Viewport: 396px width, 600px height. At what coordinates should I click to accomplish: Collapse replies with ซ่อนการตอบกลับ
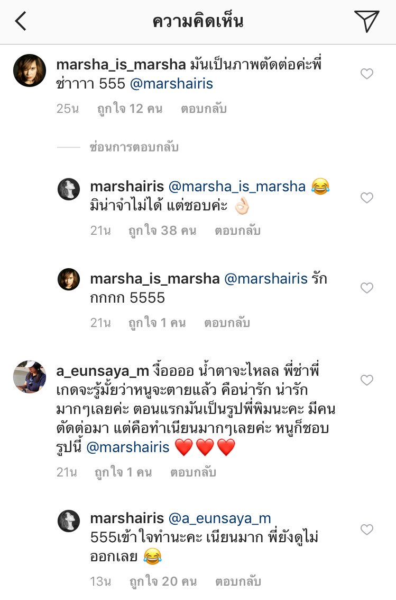pyautogui.click(x=134, y=147)
